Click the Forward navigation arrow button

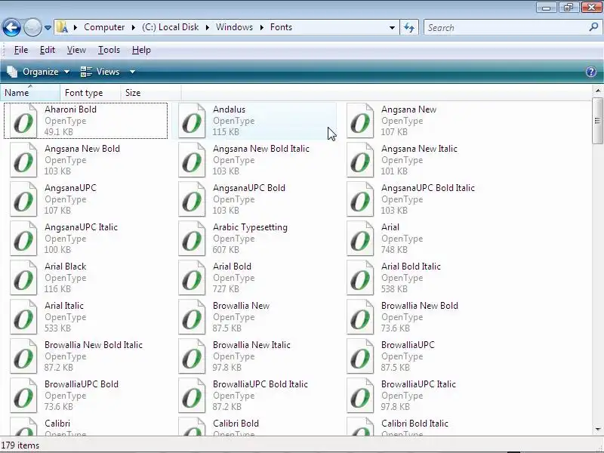(x=32, y=27)
